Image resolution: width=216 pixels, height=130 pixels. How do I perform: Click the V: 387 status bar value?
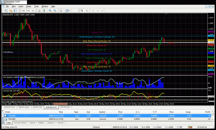pyautogui.click(x=180, y=127)
